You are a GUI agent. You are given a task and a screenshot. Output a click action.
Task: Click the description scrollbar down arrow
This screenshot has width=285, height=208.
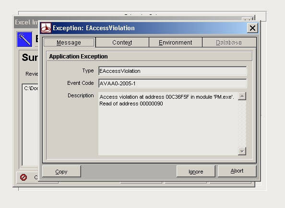coord(242,151)
